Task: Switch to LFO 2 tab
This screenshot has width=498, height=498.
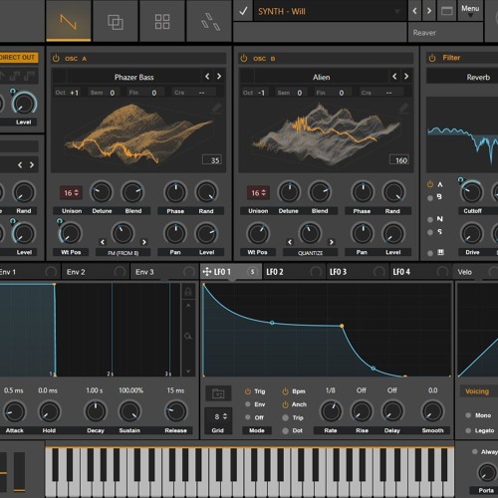Action: (294, 272)
